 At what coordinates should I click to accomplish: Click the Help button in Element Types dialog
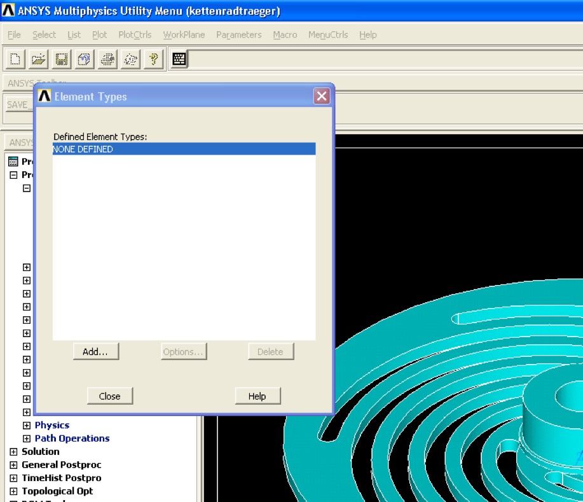[x=257, y=396]
